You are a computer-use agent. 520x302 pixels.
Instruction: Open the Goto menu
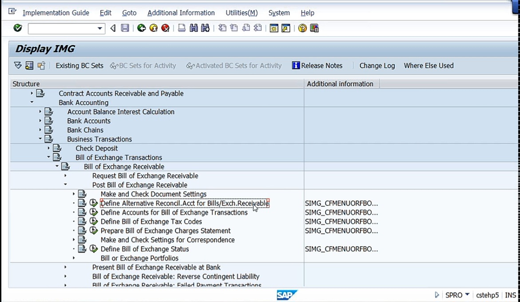point(129,12)
